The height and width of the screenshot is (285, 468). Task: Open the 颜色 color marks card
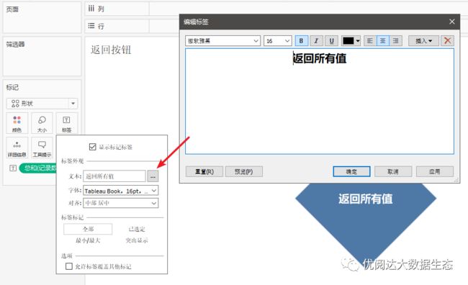17,123
